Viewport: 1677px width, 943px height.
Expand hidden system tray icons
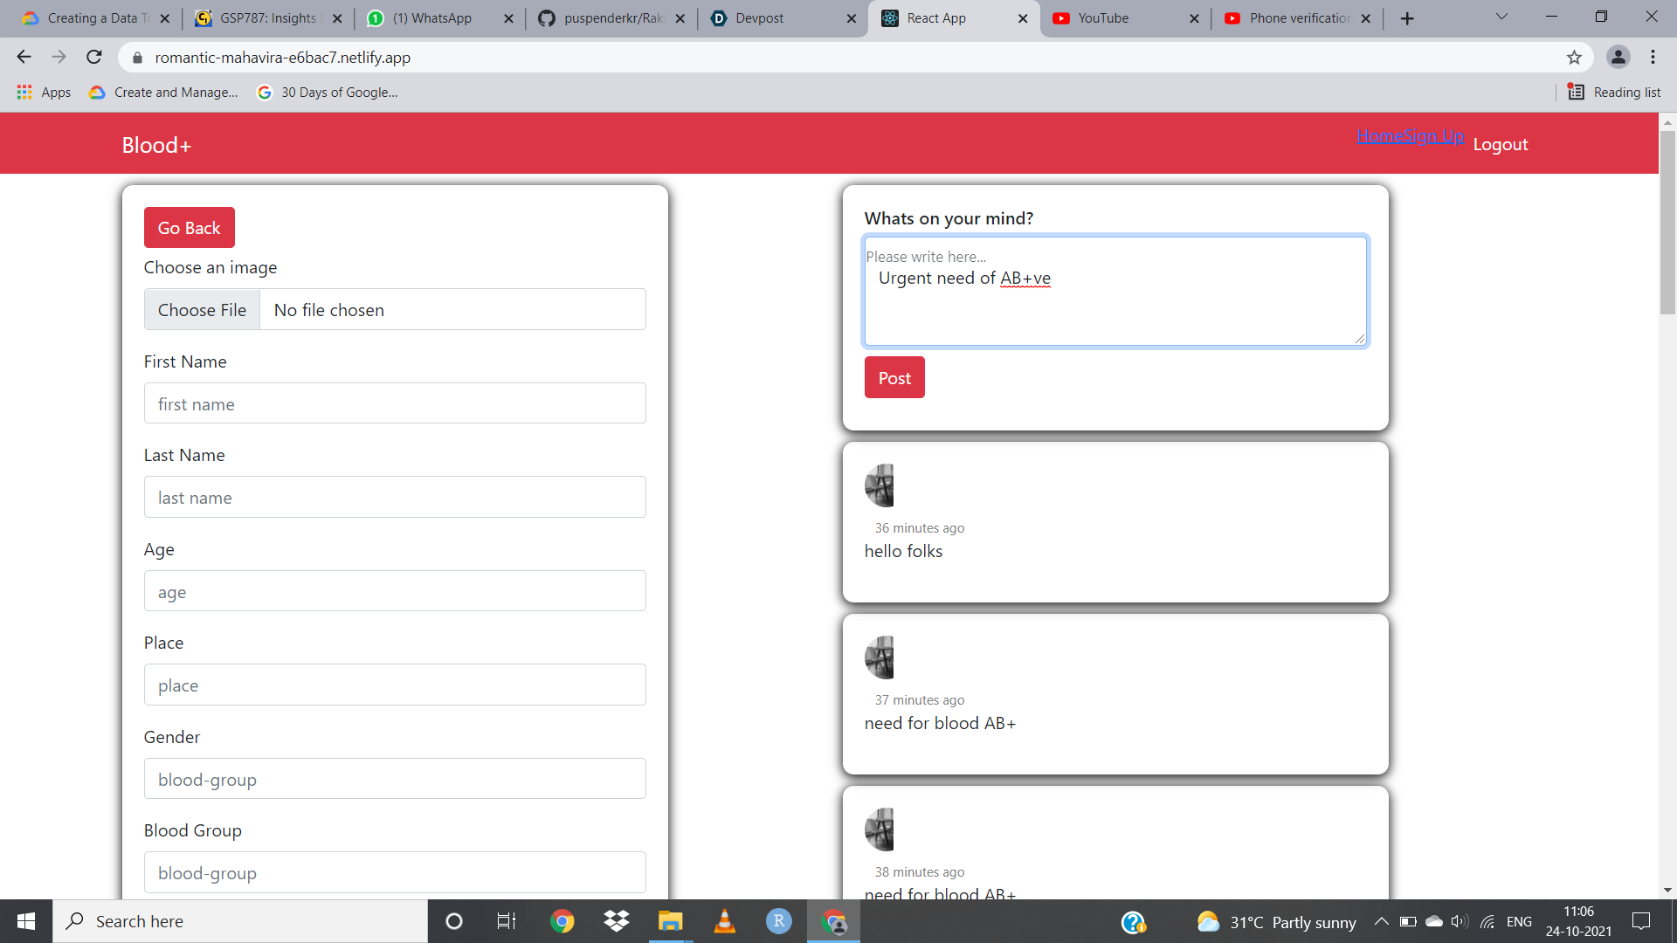click(1381, 921)
